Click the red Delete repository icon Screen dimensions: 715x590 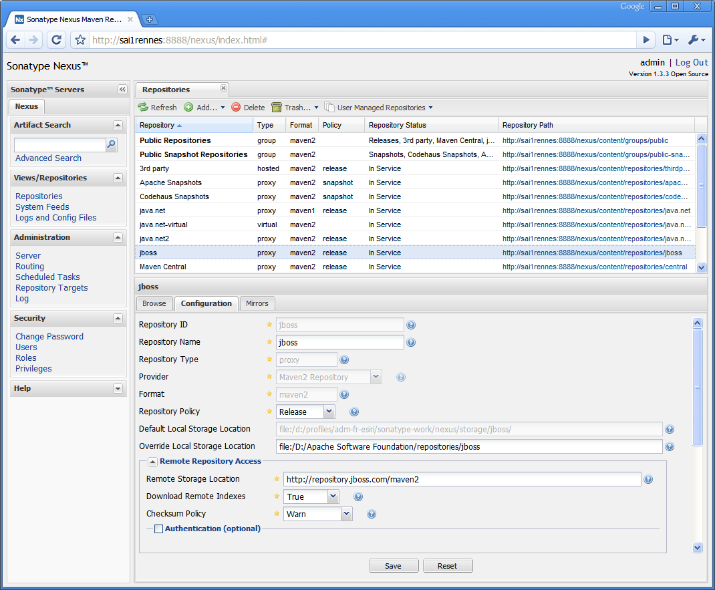(236, 108)
